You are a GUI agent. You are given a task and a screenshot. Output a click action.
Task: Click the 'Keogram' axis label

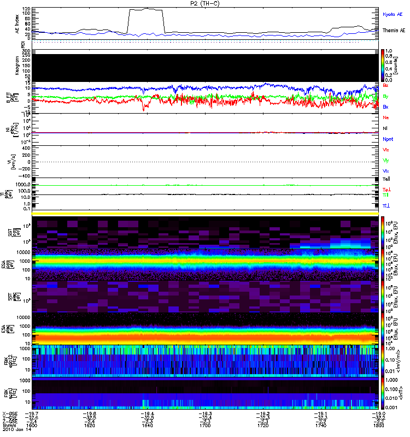(x=17, y=66)
